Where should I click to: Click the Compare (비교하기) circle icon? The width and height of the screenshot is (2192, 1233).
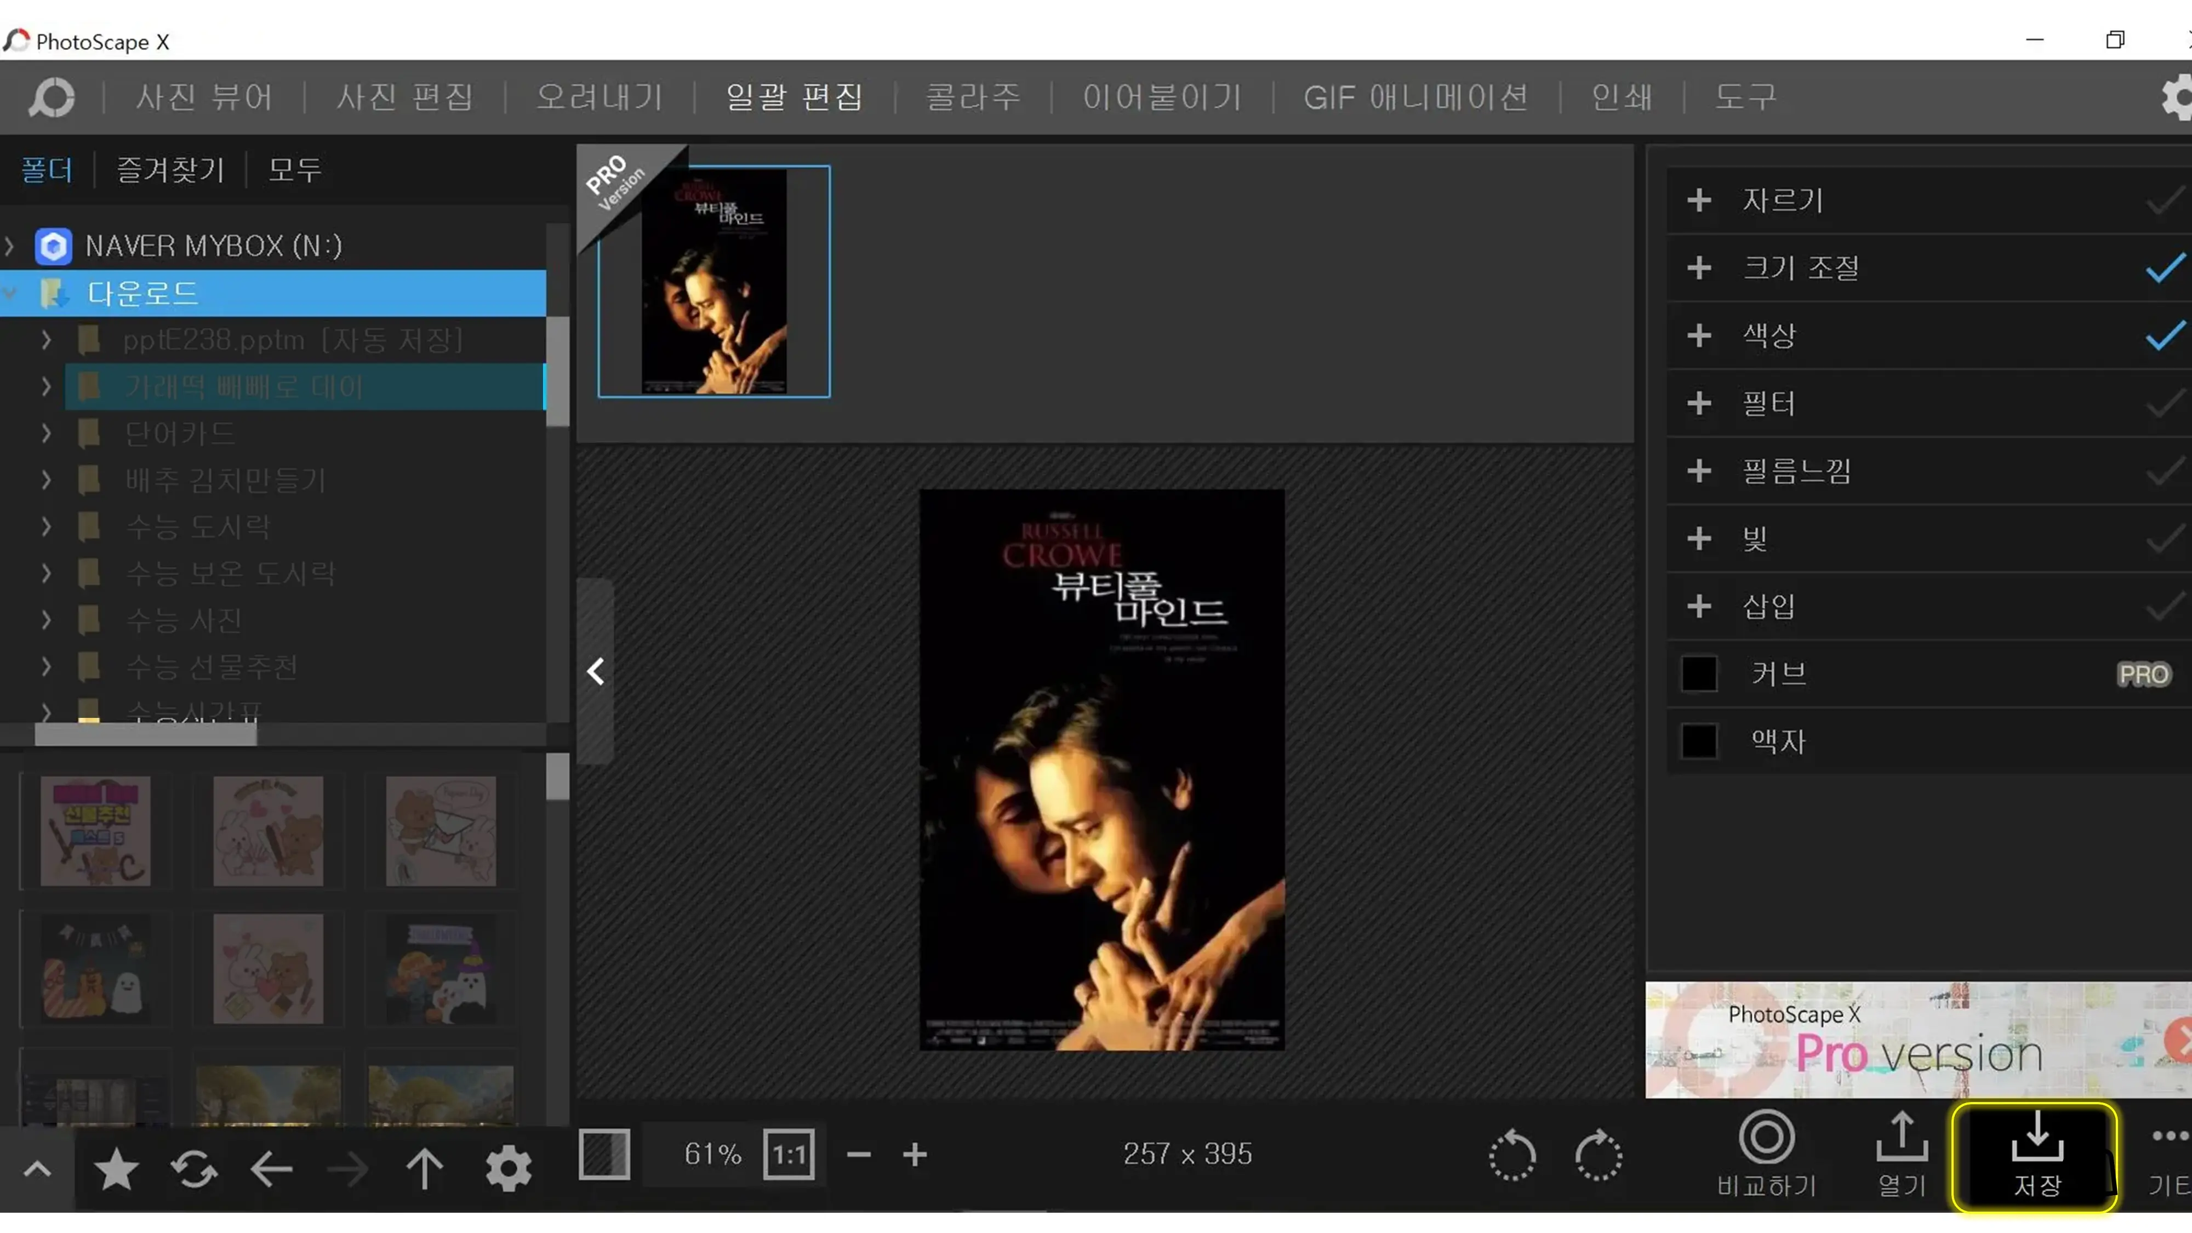point(1767,1136)
